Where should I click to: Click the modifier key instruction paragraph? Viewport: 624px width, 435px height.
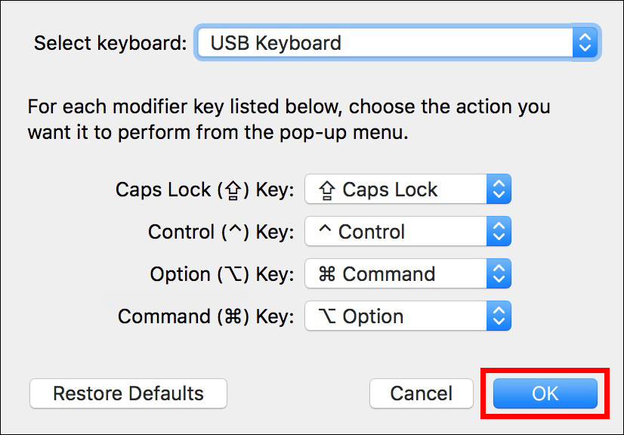[x=289, y=119]
